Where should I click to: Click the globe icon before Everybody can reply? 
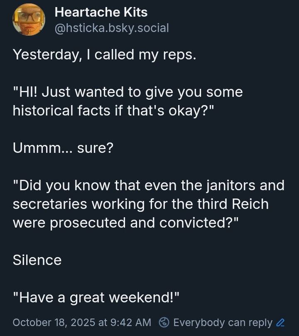pyautogui.click(x=165, y=322)
